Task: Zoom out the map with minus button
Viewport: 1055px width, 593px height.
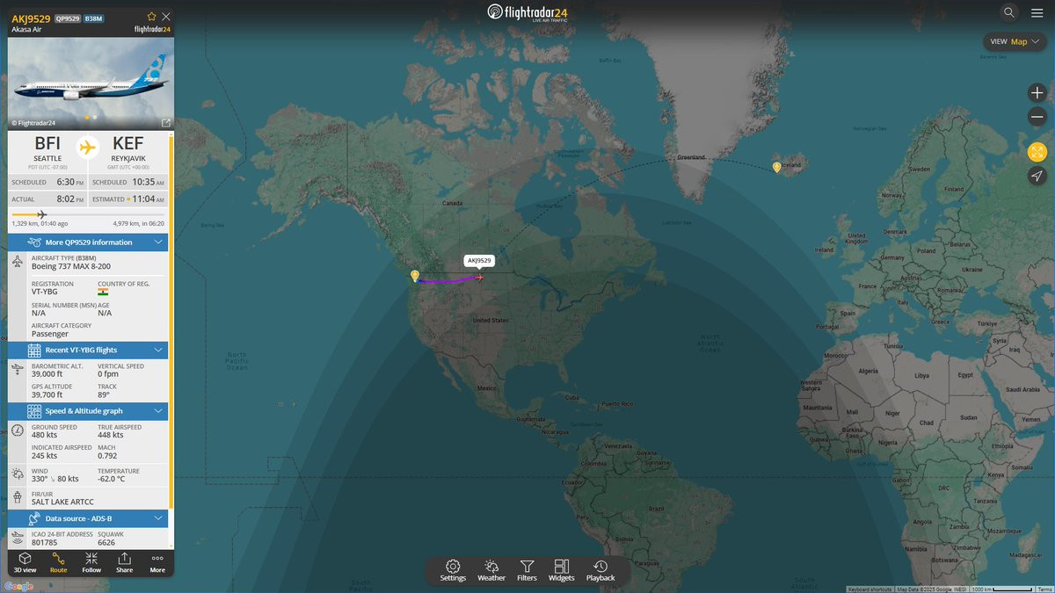Action: click(x=1037, y=117)
